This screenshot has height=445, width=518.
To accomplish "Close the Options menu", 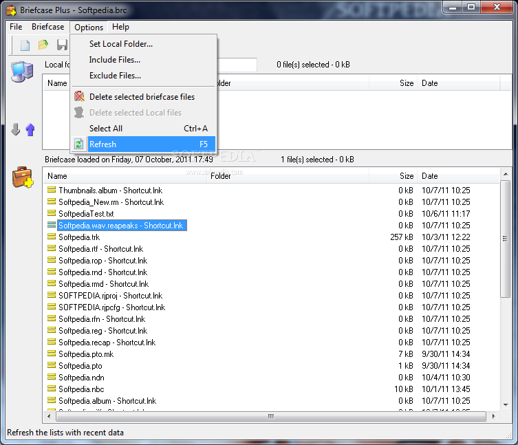I will (89, 27).
